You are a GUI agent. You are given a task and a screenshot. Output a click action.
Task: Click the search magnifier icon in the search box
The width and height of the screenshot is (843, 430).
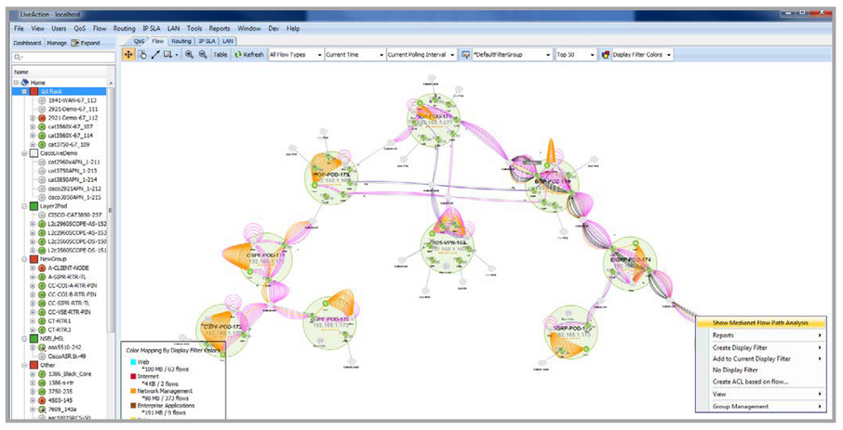click(18, 58)
